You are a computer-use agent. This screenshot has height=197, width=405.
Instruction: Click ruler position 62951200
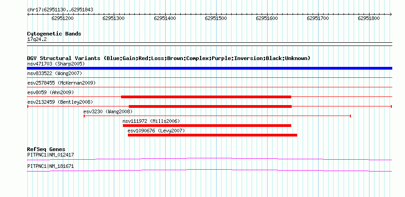[x=62, y=18]
